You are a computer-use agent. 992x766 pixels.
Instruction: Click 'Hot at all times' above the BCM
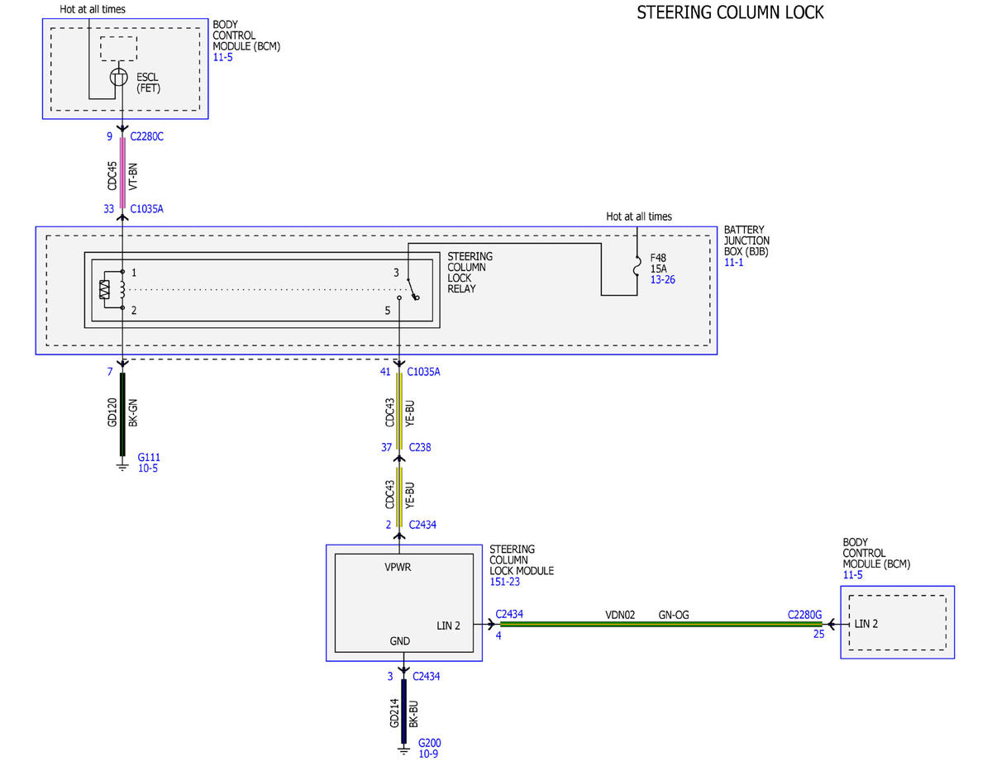93,10
